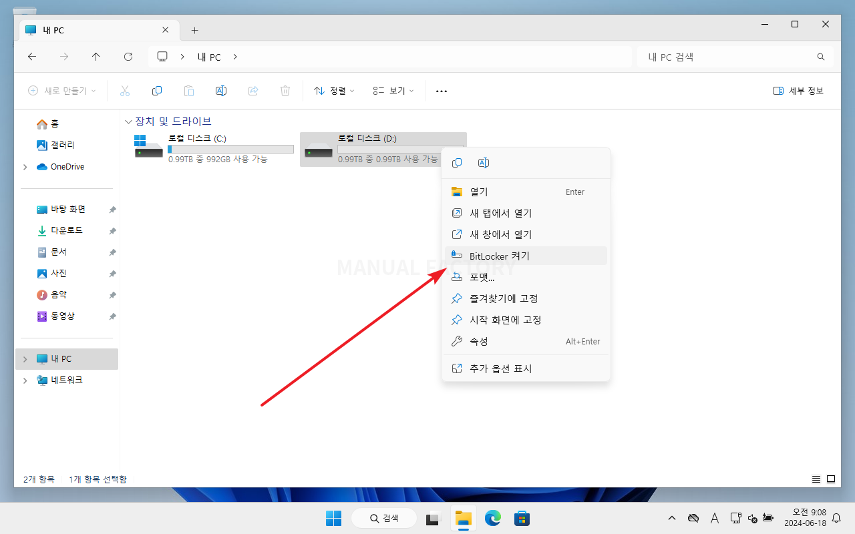Click the 내 PC tab title
Viewport: 855px width, 534px height.
[52, 30]
